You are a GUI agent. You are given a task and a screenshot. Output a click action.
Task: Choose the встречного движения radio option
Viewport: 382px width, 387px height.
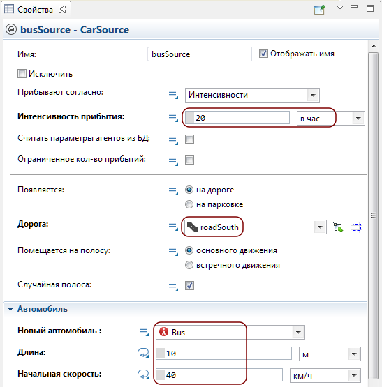pos(189,265)
